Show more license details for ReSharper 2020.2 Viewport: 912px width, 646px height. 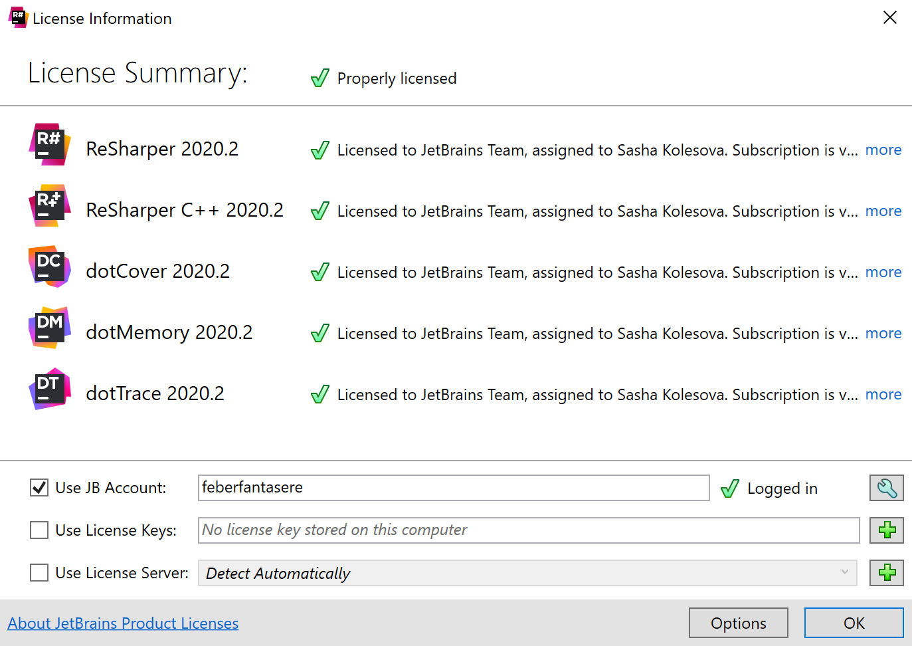point(883,150)
